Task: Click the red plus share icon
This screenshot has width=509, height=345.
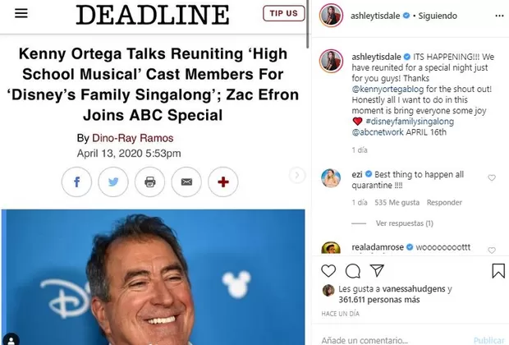Action: coord(223,182)
